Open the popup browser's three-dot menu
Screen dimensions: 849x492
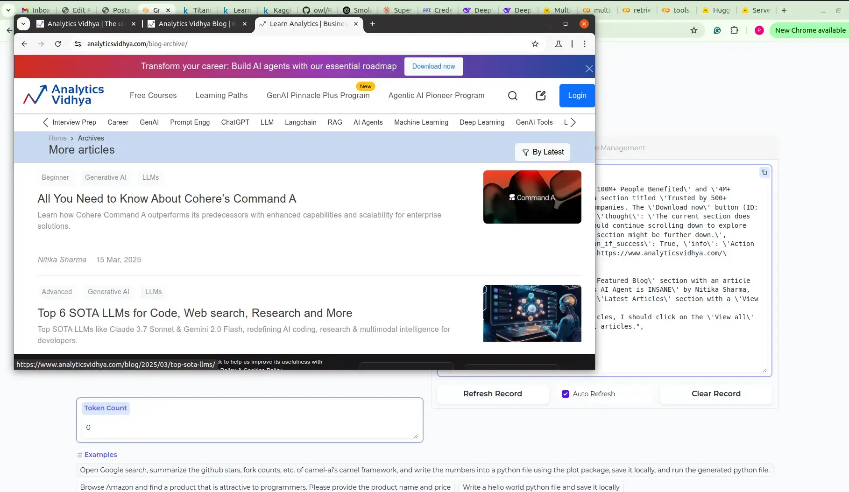(x=584, y=44)
